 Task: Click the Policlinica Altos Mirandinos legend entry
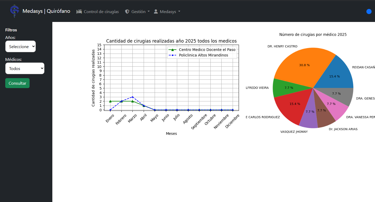tap(203, 55)
